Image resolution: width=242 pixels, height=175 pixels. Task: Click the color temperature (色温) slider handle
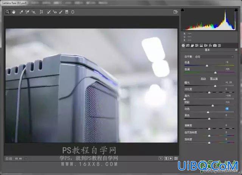point(207,66)
